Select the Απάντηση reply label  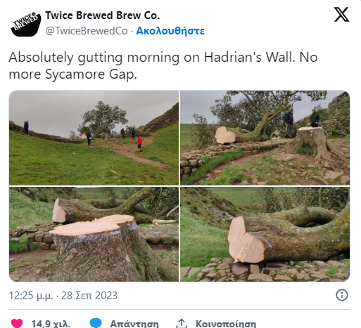click(134, 324)
